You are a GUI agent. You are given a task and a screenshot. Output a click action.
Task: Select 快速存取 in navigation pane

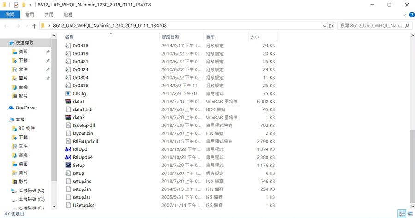[x=24, y=43]
